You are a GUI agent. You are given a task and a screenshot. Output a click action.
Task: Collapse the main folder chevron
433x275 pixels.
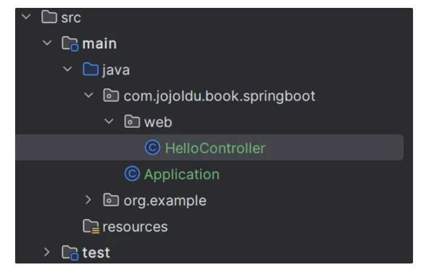pyautogui.click(x=47, y=43)
